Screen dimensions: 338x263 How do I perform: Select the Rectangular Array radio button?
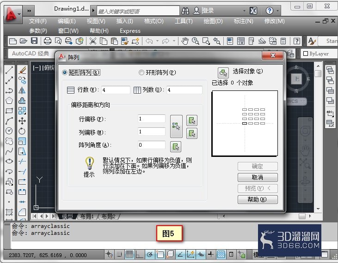click(x=64, y=72)
